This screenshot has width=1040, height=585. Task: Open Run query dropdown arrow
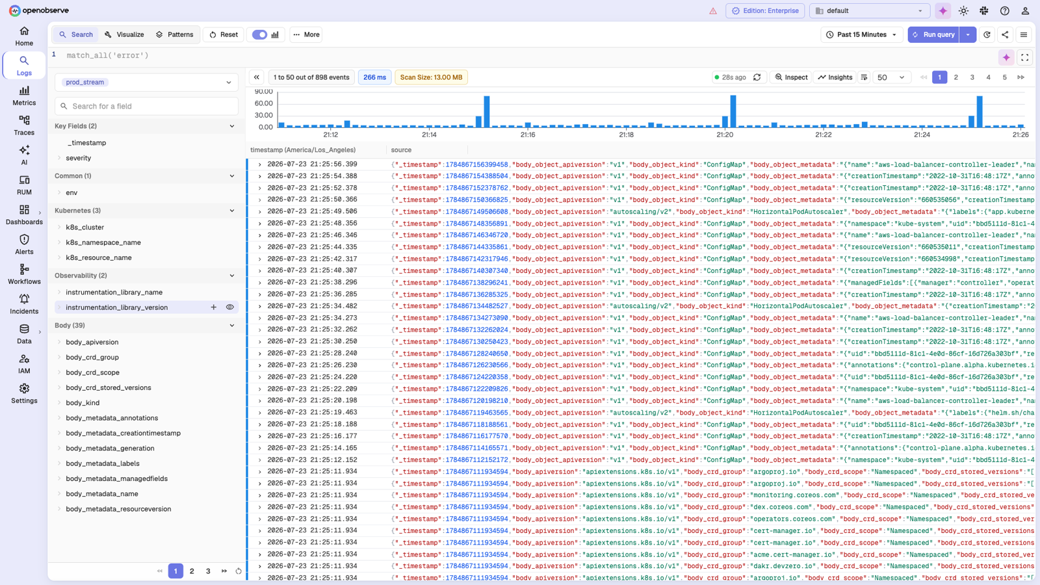968,34
